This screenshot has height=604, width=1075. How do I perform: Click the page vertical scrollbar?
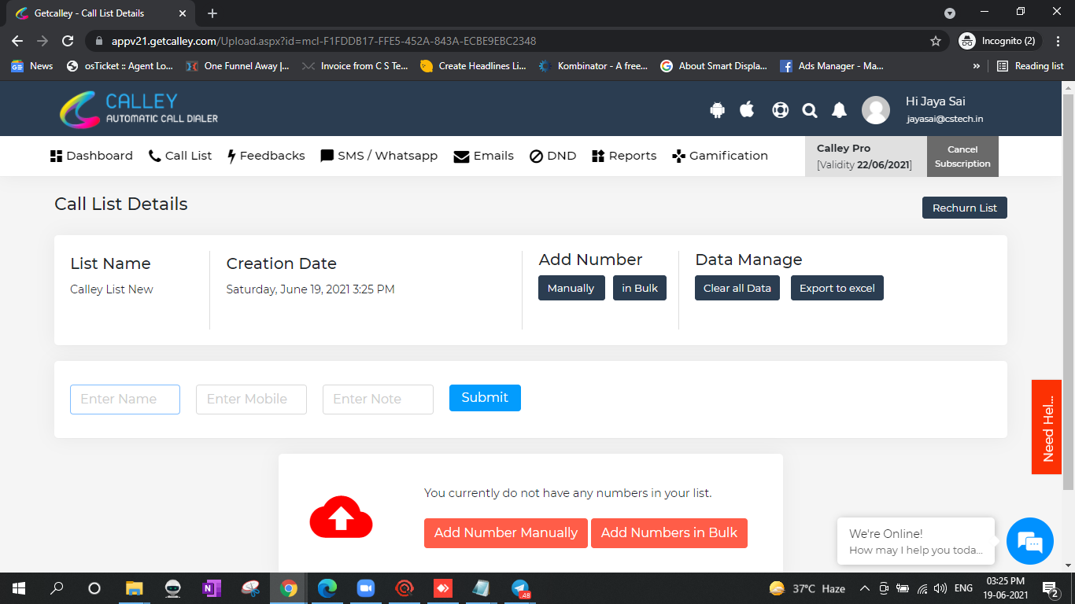[x=1068, y=291]
